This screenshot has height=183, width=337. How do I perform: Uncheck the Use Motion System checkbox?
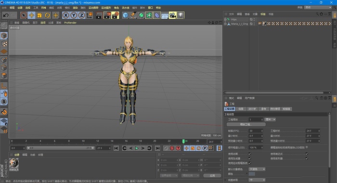tap(249, 163)
